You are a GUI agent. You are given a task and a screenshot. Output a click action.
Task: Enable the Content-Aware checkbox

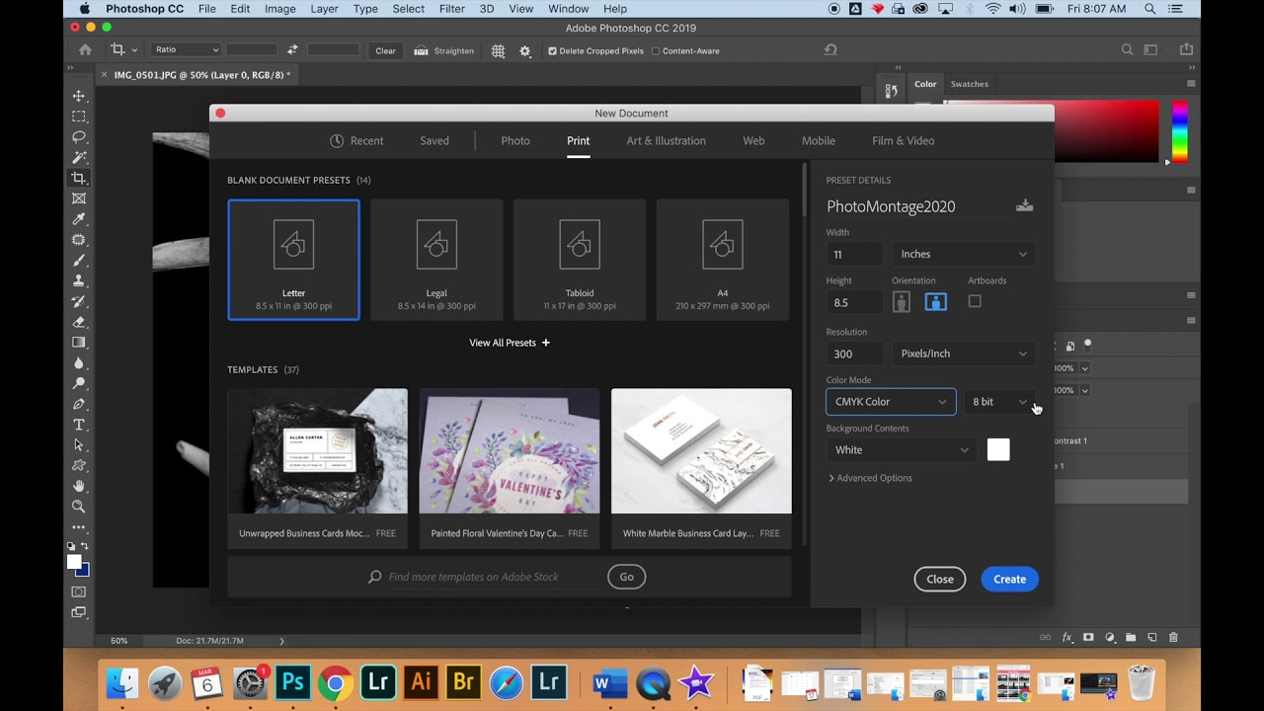click(656, 50)
